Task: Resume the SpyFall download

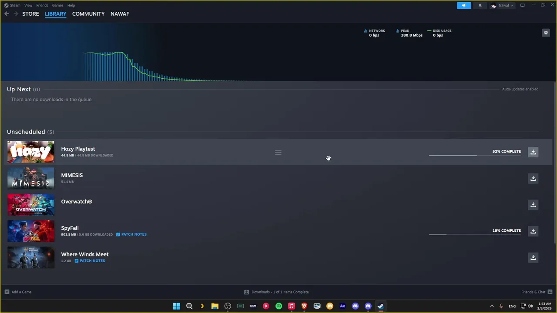Action: coord(533,231)
